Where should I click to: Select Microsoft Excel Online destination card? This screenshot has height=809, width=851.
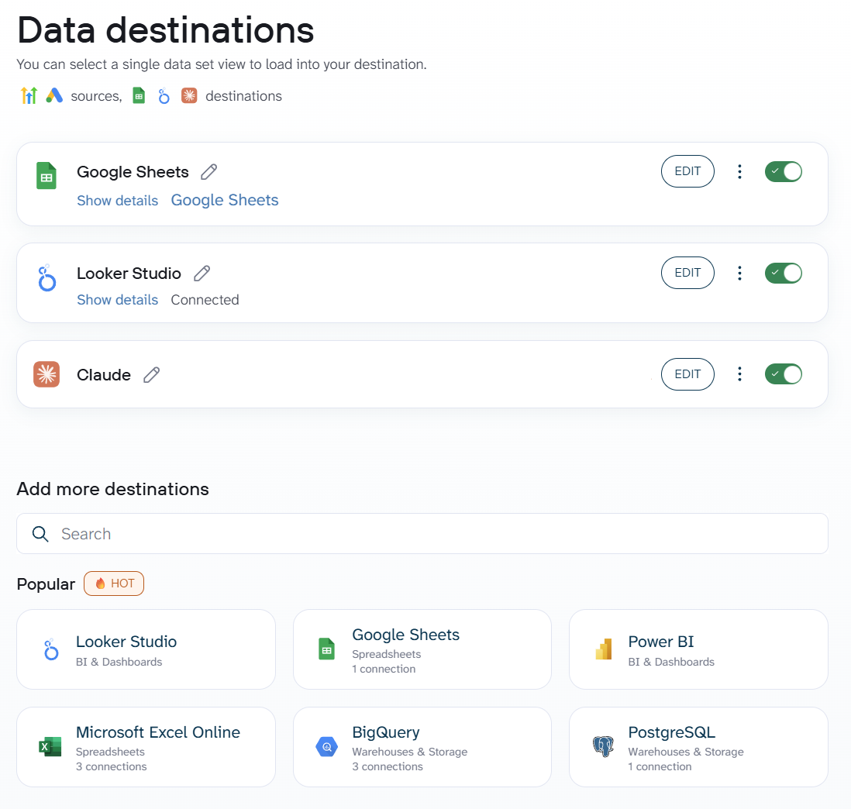pyautogui.click(x=146, y=747)
